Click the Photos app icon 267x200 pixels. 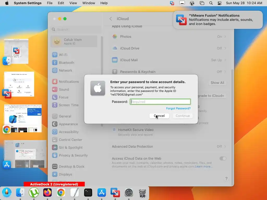115,36
